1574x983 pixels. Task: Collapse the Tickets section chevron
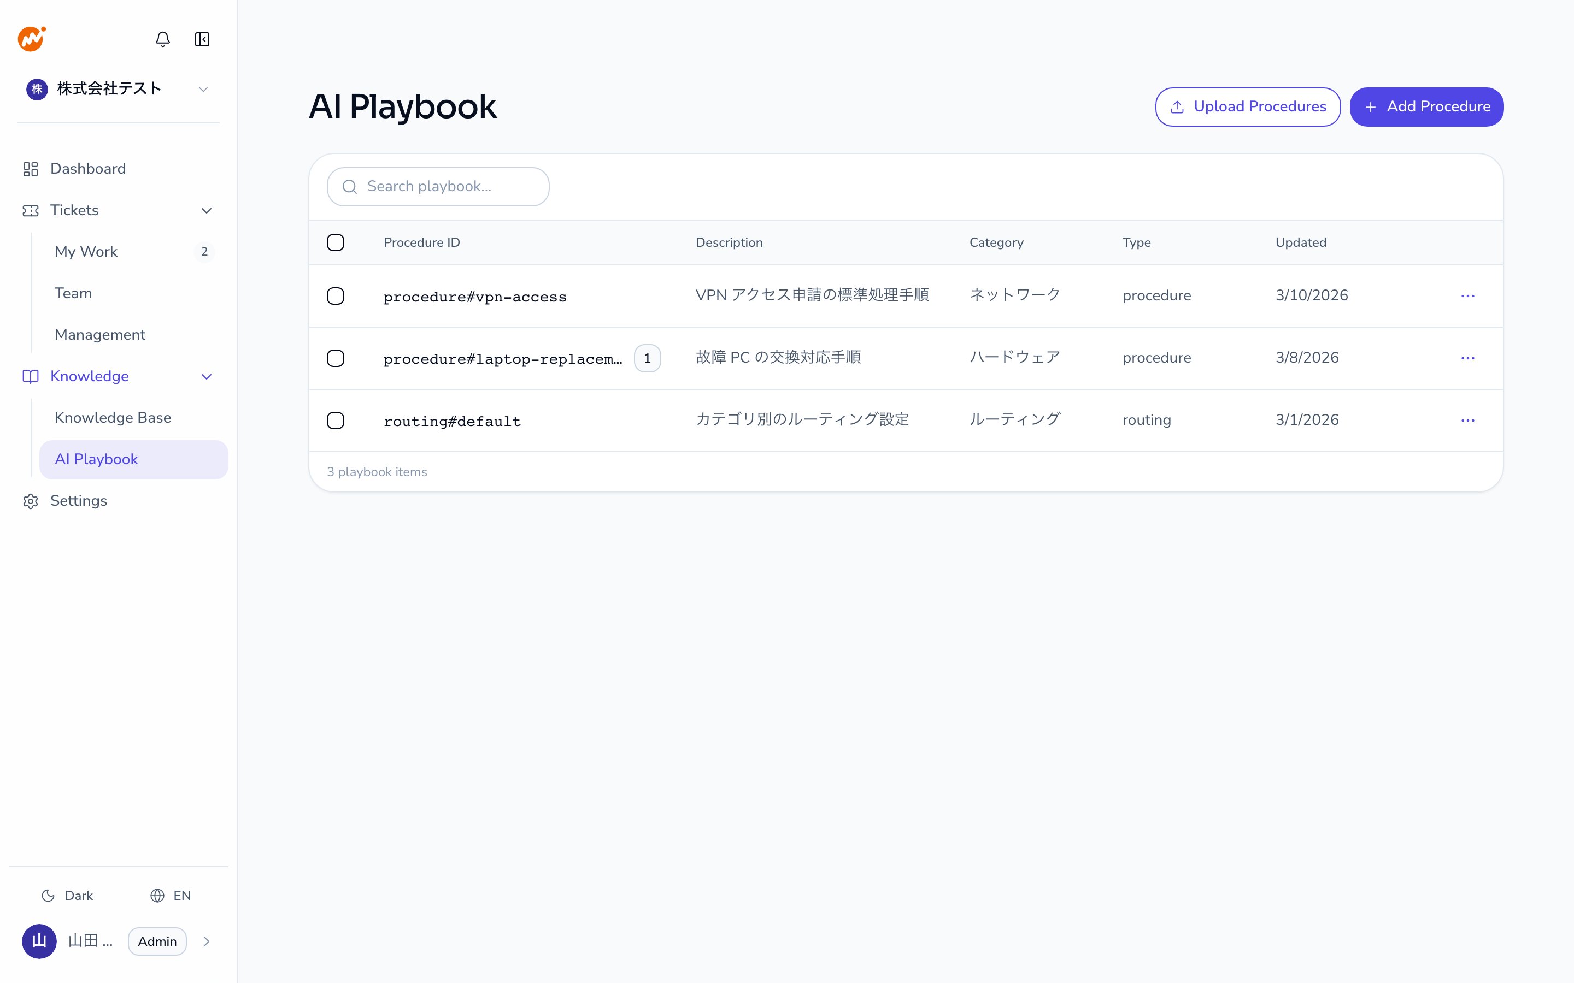pos(207,211)
